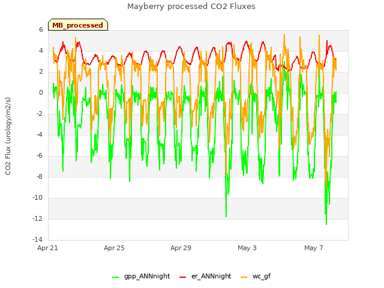
Task: Click the chart title Mayberry processed CO2 Fluxes
Action: [191, 7]
